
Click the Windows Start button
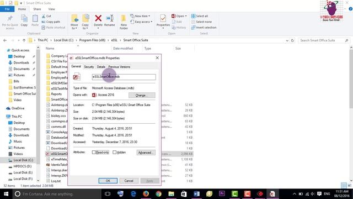[6, 194]
